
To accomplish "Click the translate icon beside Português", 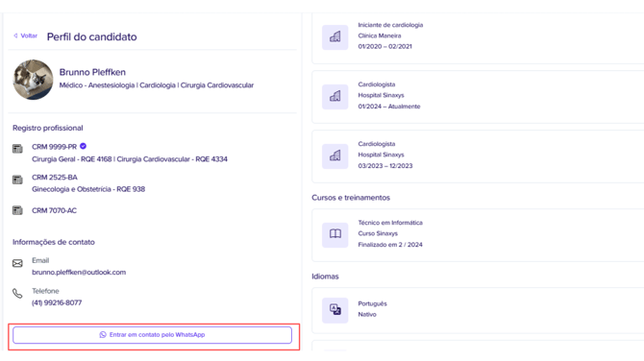I will pos(335,310).
